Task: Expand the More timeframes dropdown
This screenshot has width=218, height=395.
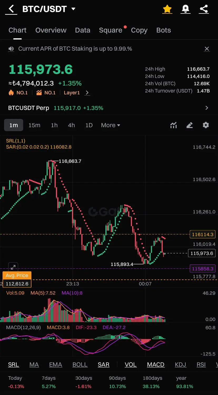Action: (x=111, y=125)
